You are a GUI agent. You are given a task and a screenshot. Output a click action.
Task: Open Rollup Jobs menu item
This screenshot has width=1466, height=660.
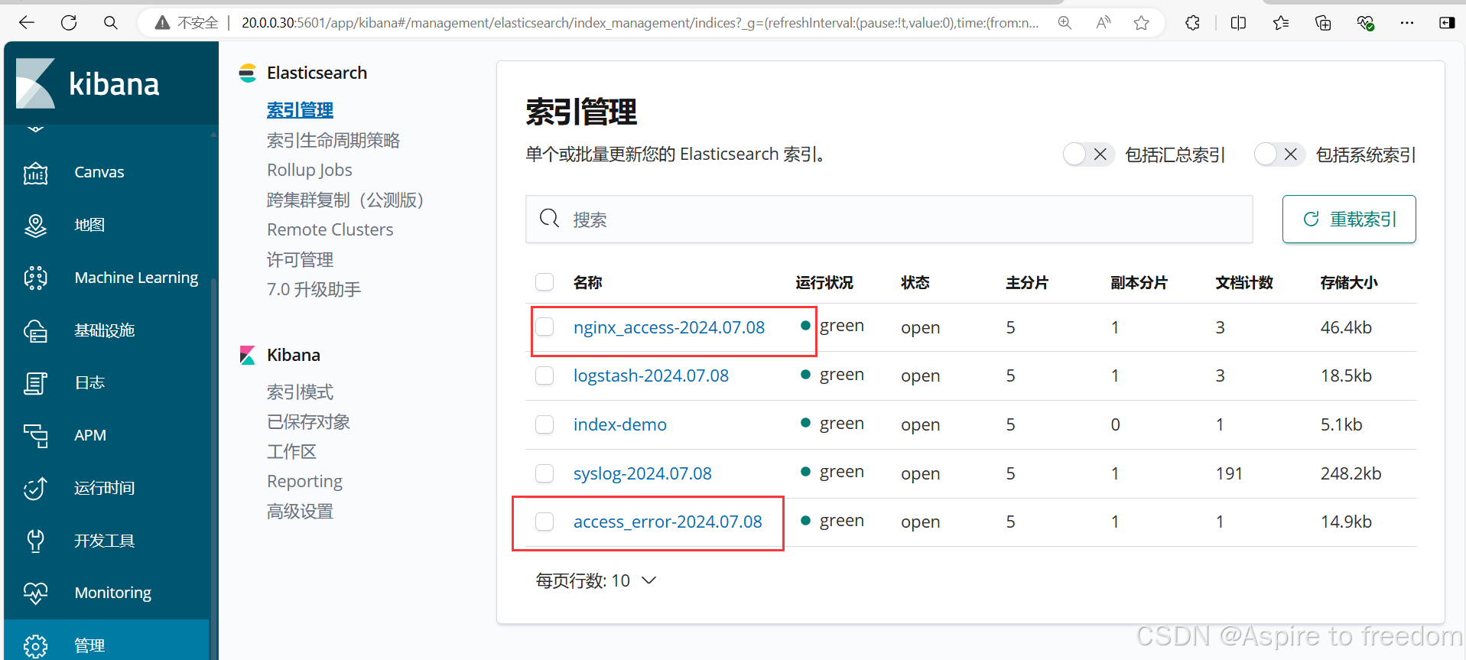(310, 170)
